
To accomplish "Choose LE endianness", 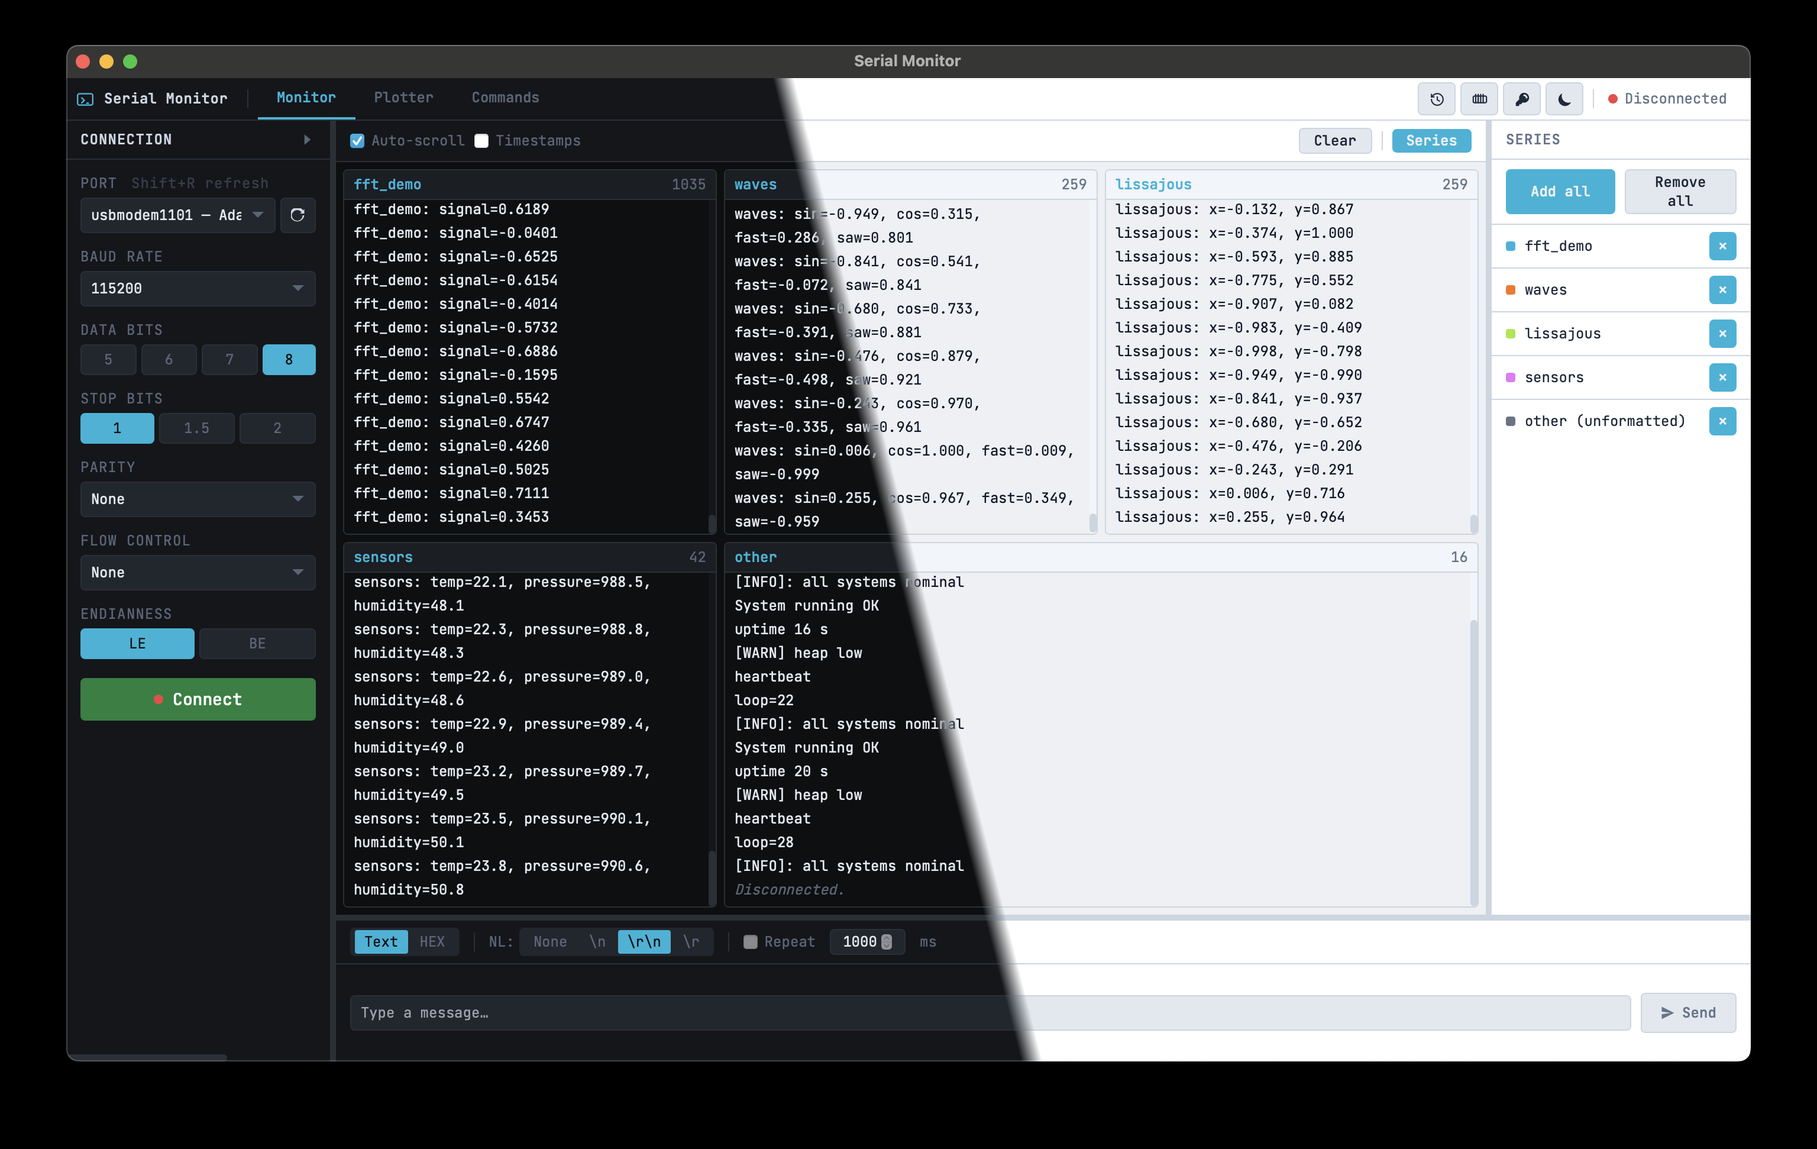I will click(x=137, y=644).
